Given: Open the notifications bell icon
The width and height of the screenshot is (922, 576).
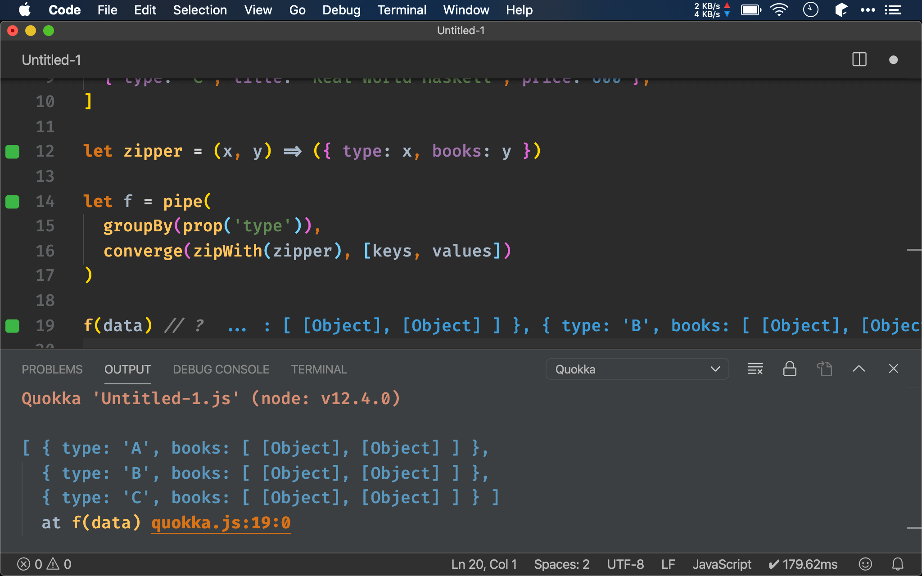Looking at the screenshot, I should pyautogui.click(x=898, y=564).
